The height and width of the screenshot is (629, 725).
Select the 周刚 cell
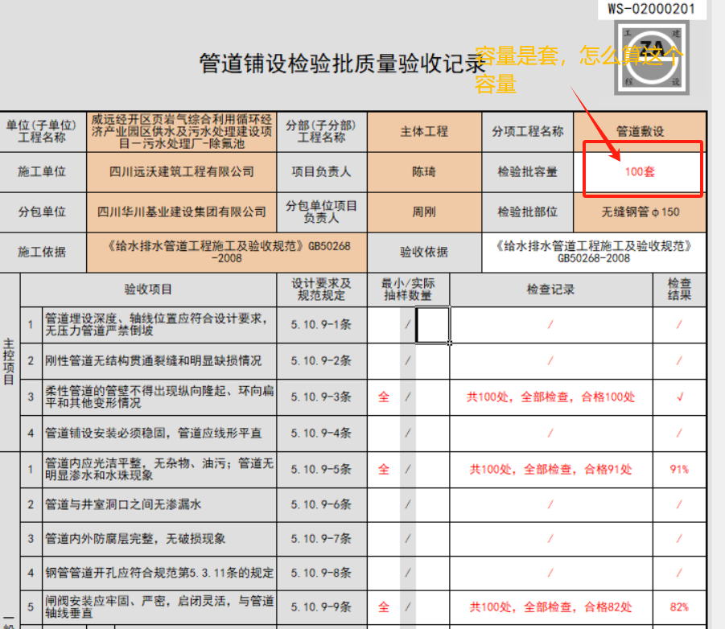coord(424,212)
